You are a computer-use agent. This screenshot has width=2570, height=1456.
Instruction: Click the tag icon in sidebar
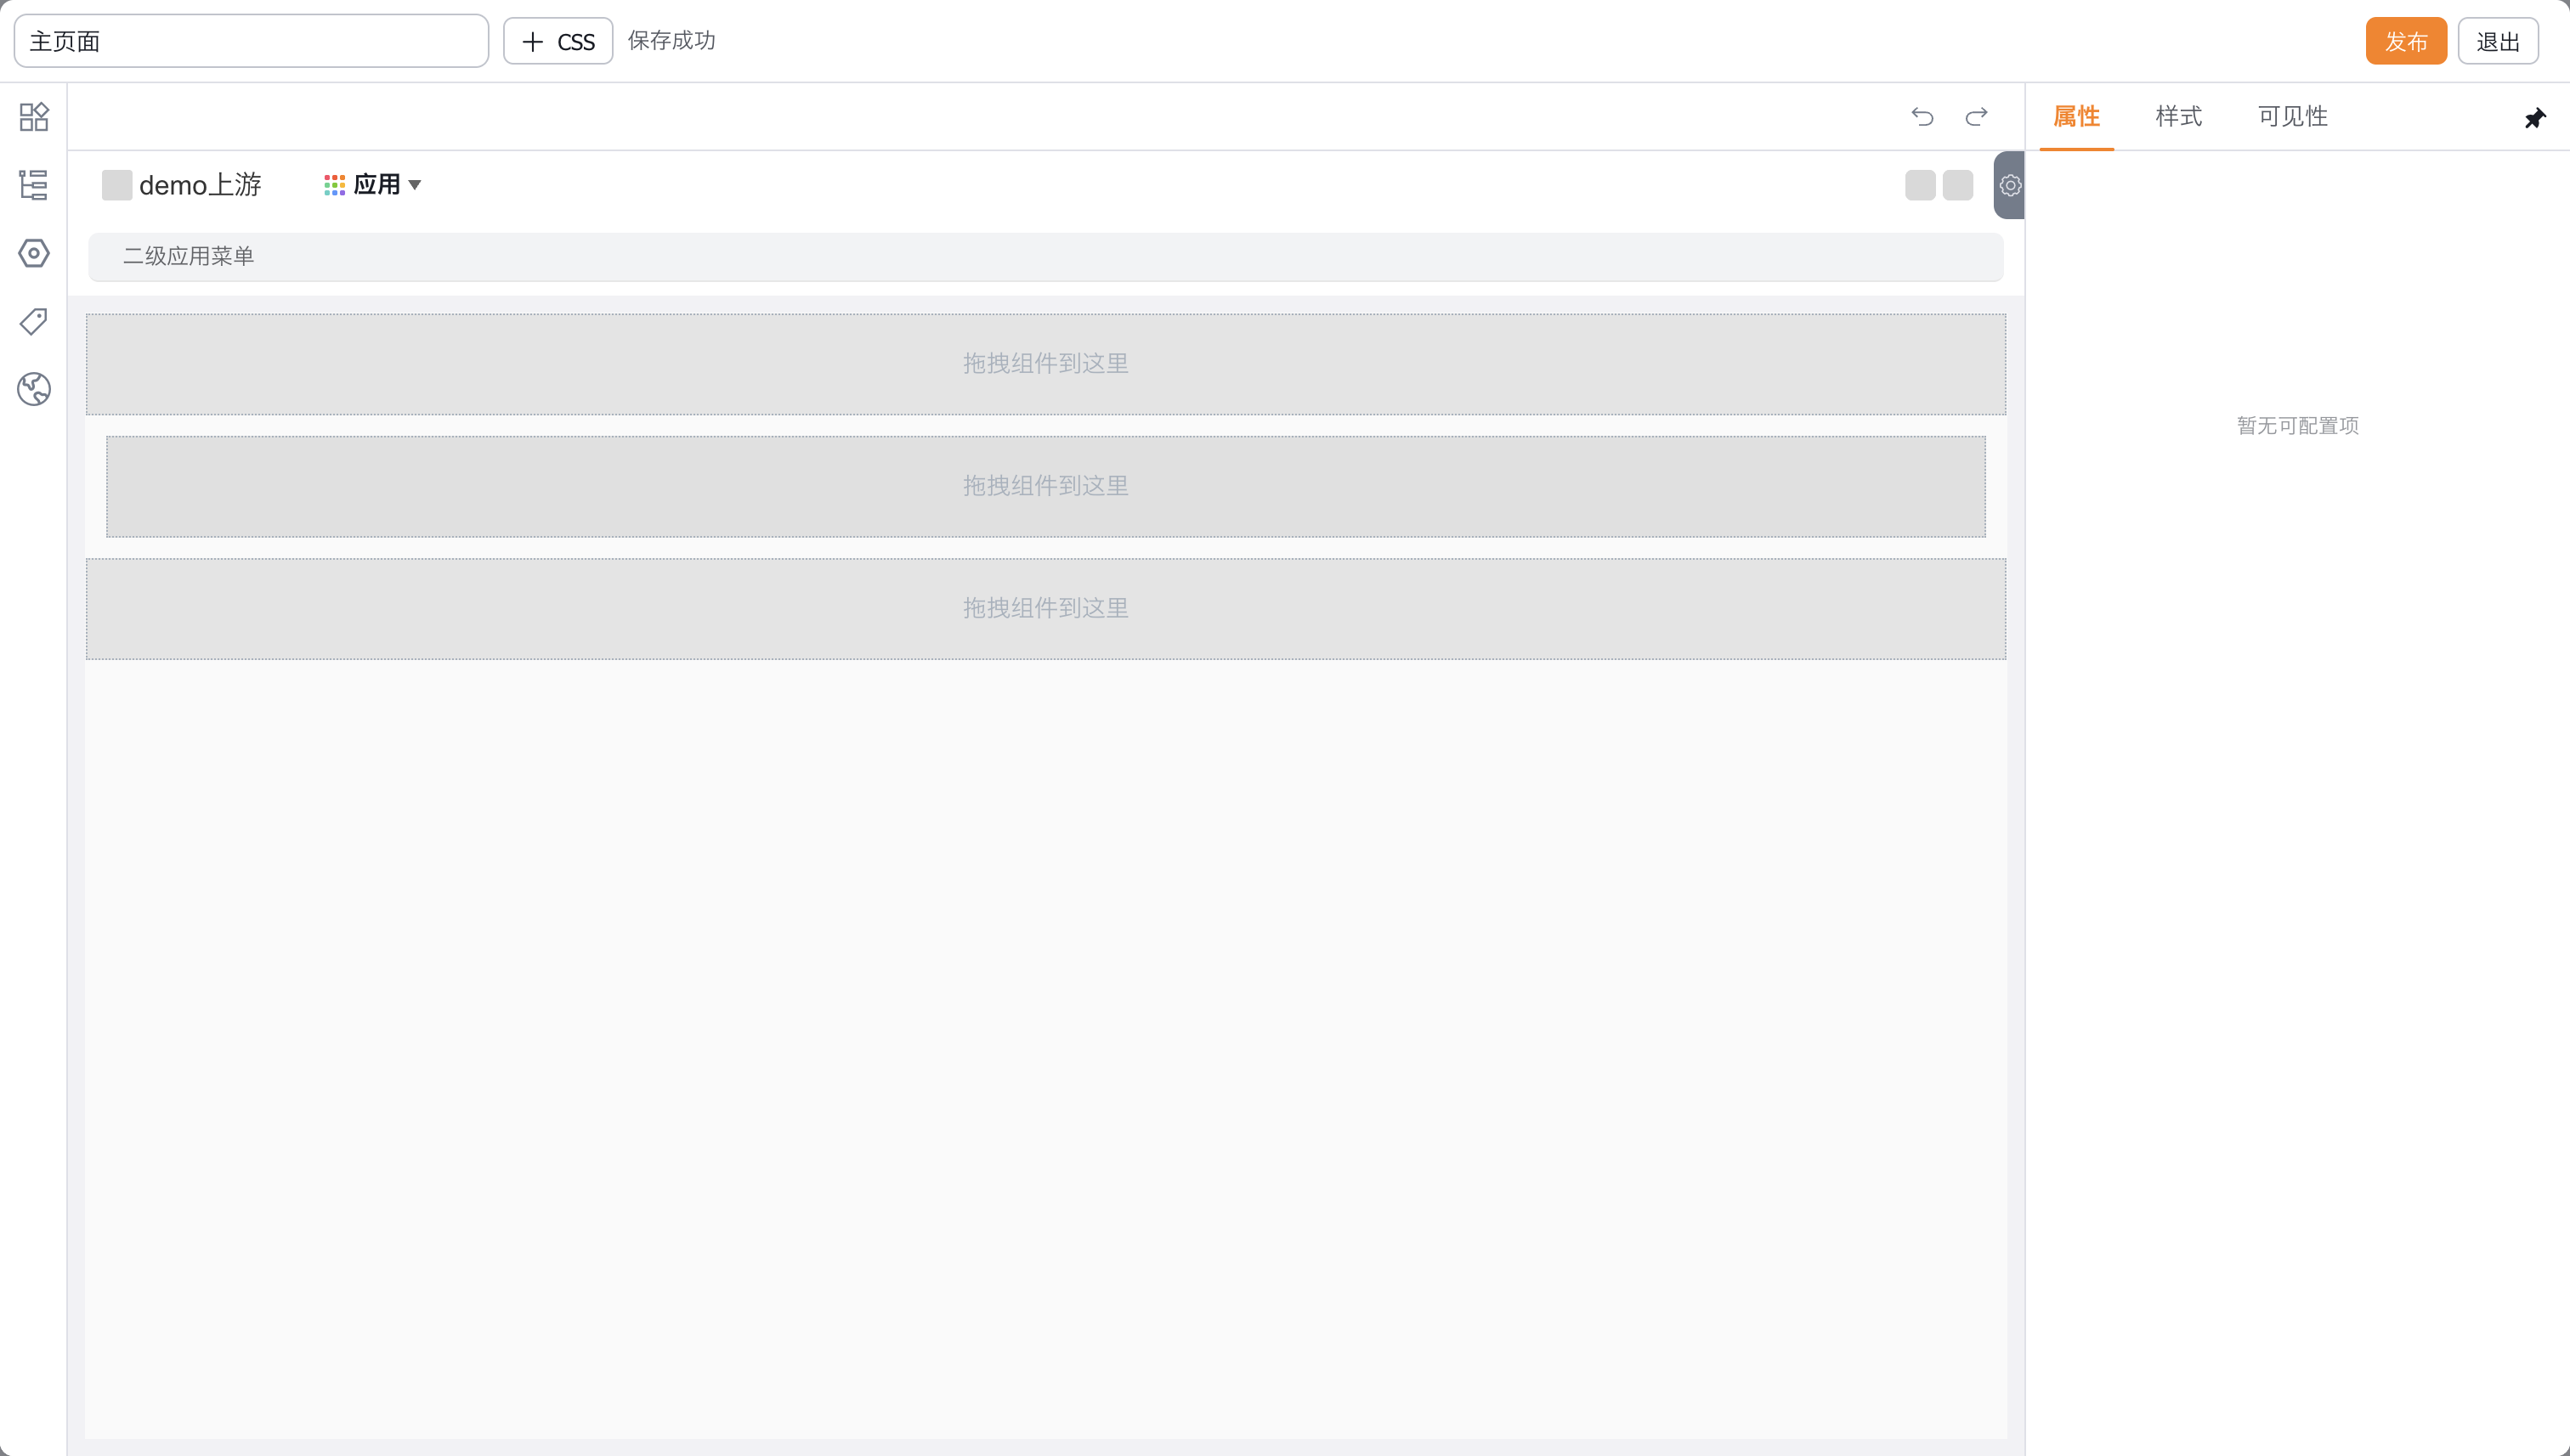[x=33, y=321]
